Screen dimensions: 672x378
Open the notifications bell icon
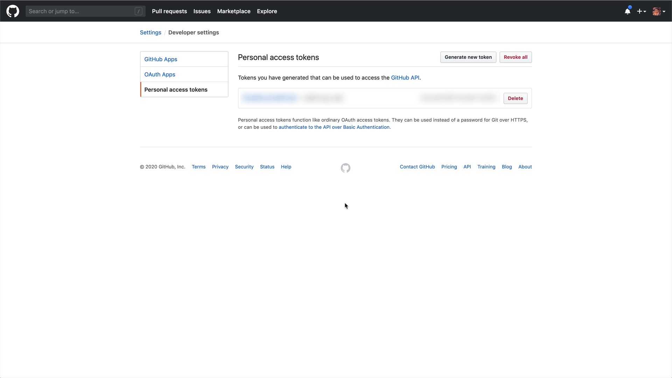628,11
